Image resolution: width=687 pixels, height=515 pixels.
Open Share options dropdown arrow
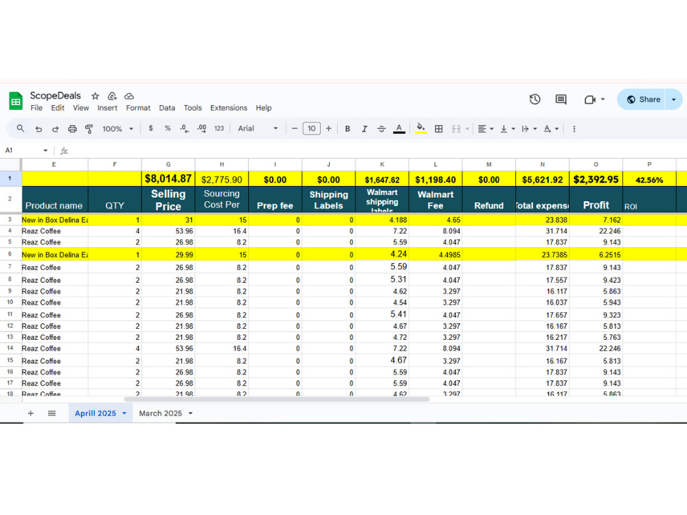pyautogui.click(x=674, y=100)
